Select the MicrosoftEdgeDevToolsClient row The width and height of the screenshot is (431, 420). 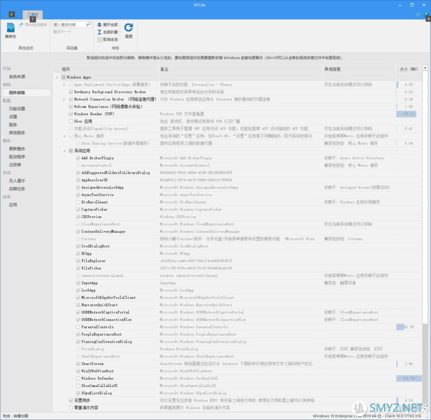tap(238, 298)
